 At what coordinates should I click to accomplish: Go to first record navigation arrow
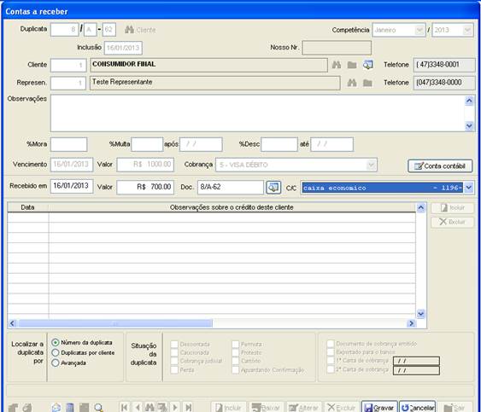(x=124, y=408)
